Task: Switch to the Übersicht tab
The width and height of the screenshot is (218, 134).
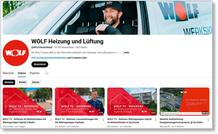Action: point(8,73)
